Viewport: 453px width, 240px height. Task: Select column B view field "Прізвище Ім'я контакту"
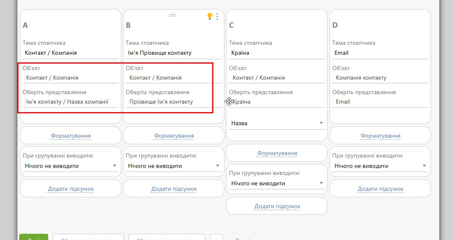[x=174, y=102]
